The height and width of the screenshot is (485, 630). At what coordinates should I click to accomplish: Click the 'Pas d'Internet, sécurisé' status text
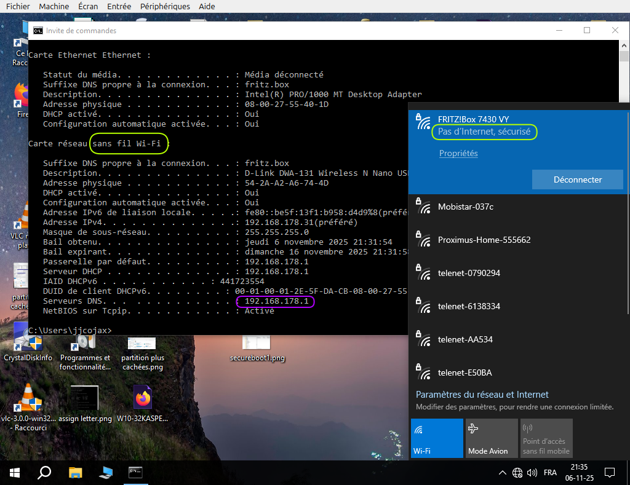[484, 132]
